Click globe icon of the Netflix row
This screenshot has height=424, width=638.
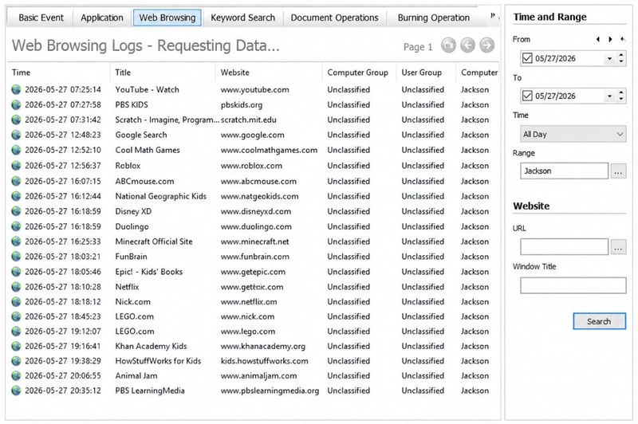click(16, 287)
